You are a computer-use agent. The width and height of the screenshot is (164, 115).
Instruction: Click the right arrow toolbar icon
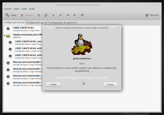tap(75, 15)
